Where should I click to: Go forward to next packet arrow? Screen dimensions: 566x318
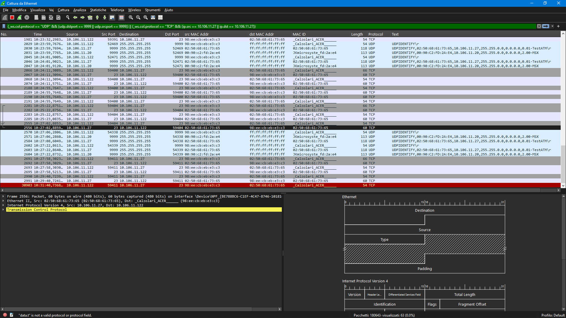tap(83, 18)
